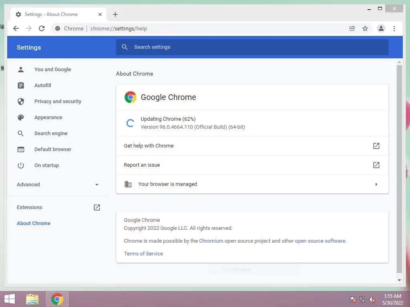Image resolution: width=410 pixels, height=307 pixels.
Task: Click the Advanced label in sidebar
Action: click(28, 185)
